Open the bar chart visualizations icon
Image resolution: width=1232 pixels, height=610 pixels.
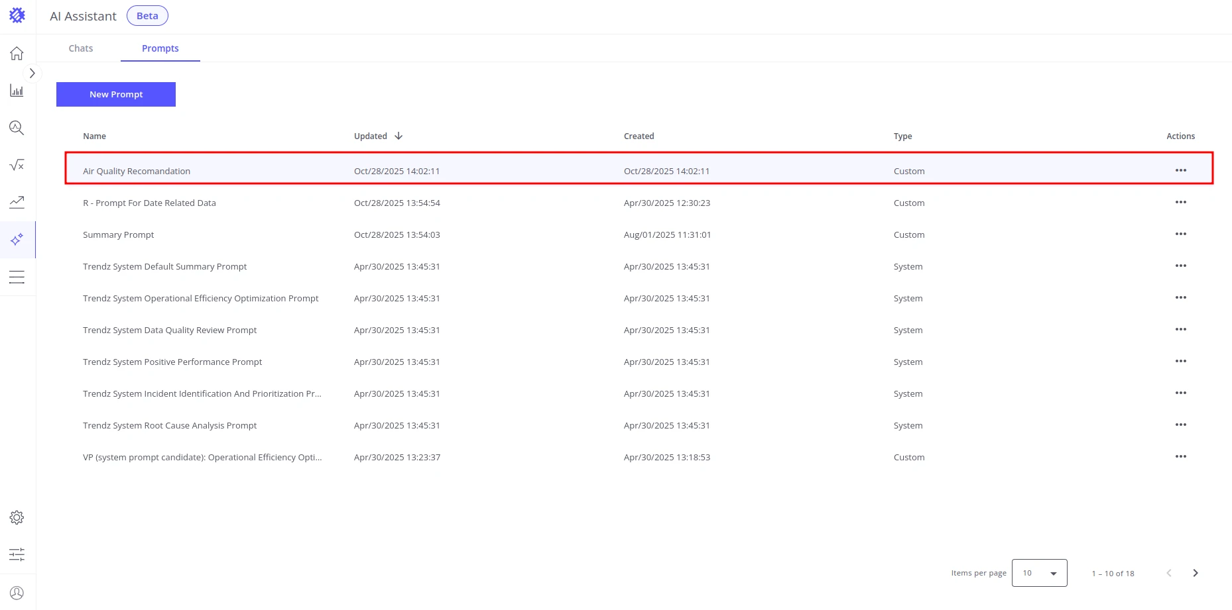[17, 91]
